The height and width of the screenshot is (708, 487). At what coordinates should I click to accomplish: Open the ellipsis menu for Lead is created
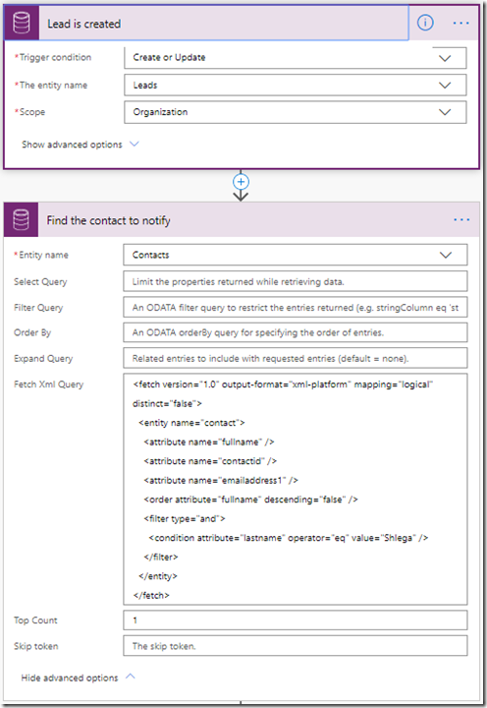tap(460, 23)
